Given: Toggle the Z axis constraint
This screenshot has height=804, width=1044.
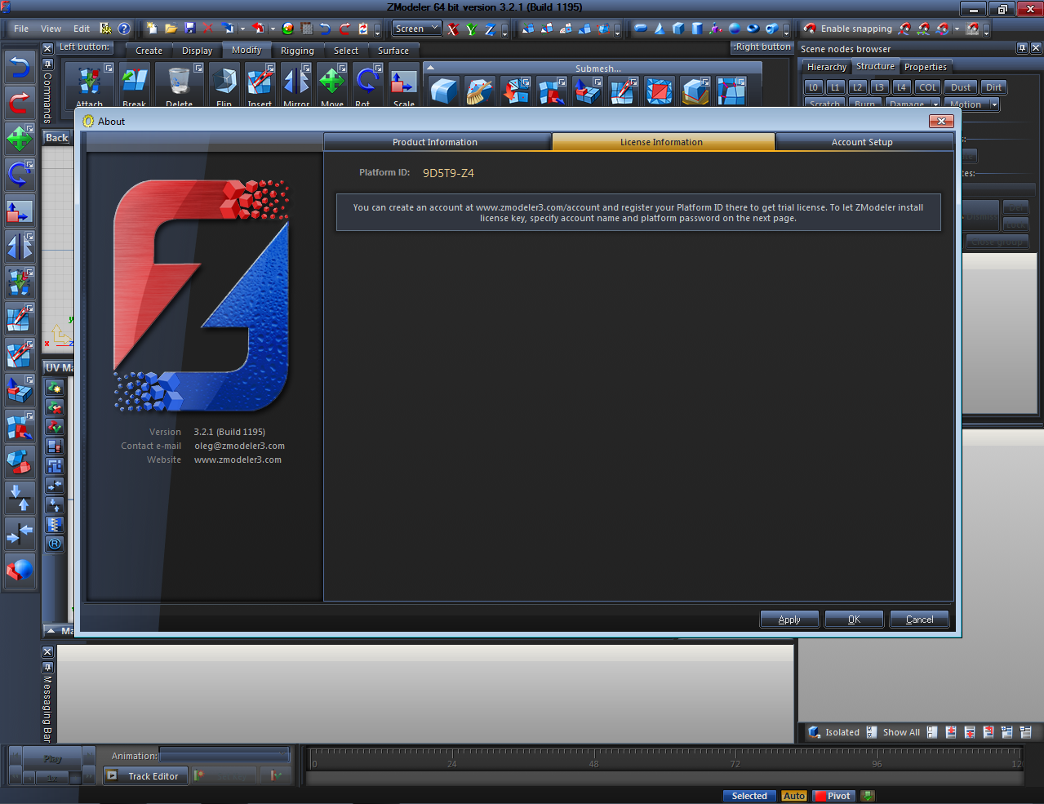Looking at the screenshot, I should pyautogui.click(x=490, y=29).
